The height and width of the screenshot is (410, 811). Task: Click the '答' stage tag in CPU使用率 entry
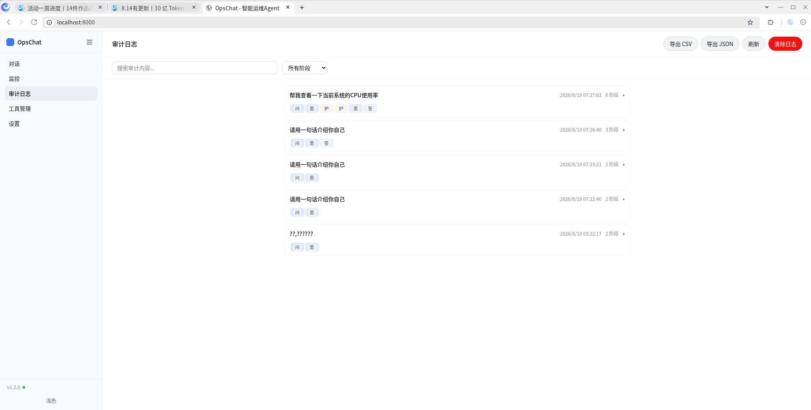coord(370,109)
